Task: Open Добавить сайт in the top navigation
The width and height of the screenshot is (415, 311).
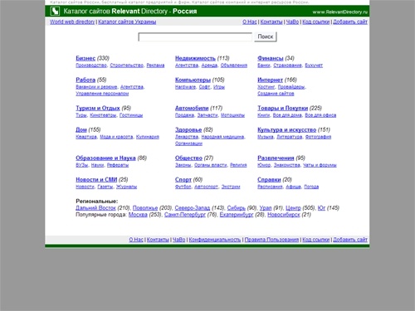Action: click(x=350, y=22)
